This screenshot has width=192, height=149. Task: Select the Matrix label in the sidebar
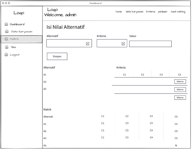[14, 39]
